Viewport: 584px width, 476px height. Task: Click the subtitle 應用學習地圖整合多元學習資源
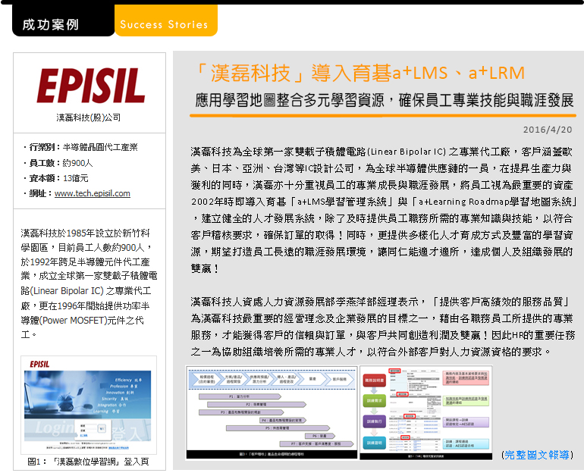tap(290, 100)
